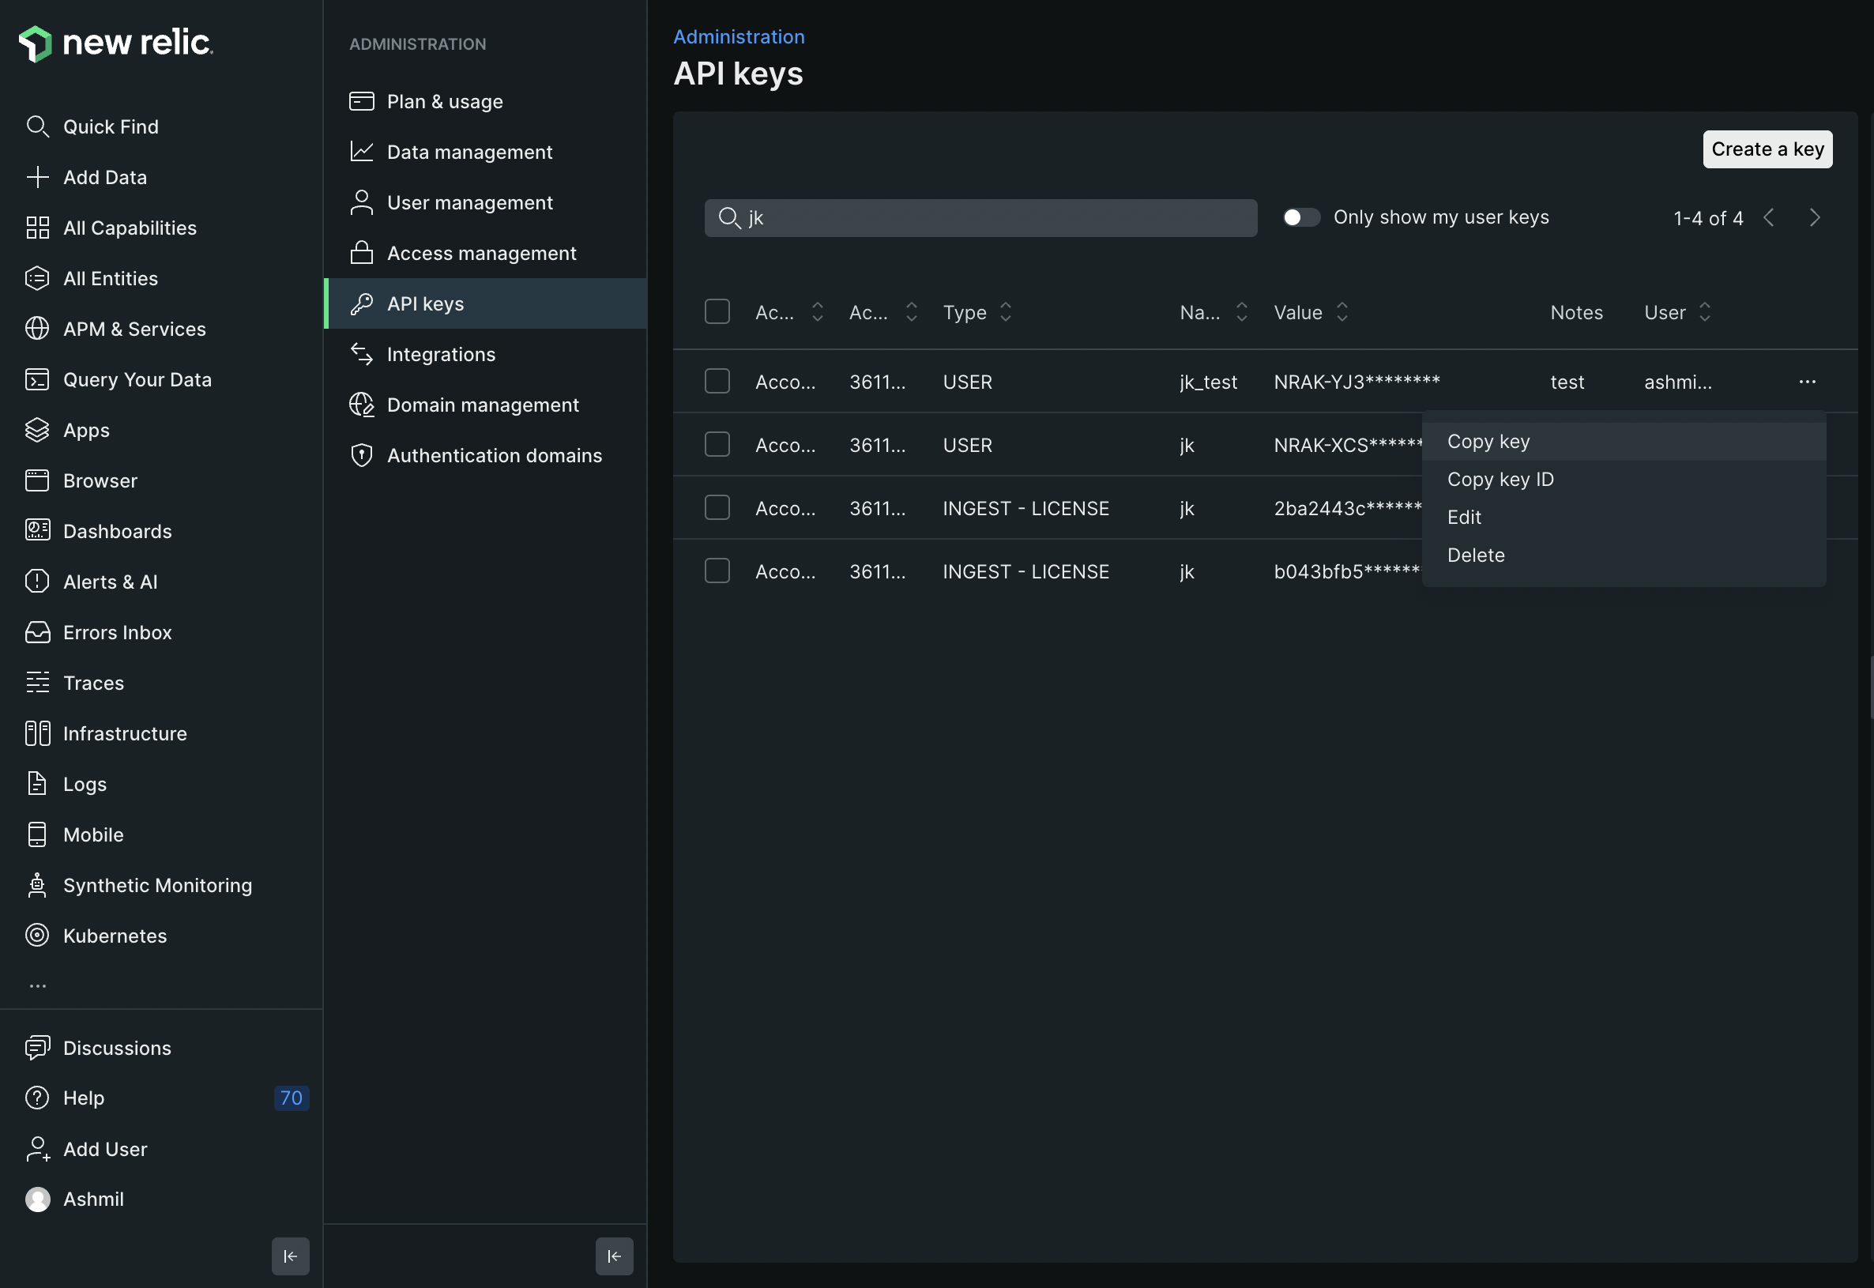Toggle Only show my user keys
Screen dimensions: 1874x1288
pos(1301,218)
